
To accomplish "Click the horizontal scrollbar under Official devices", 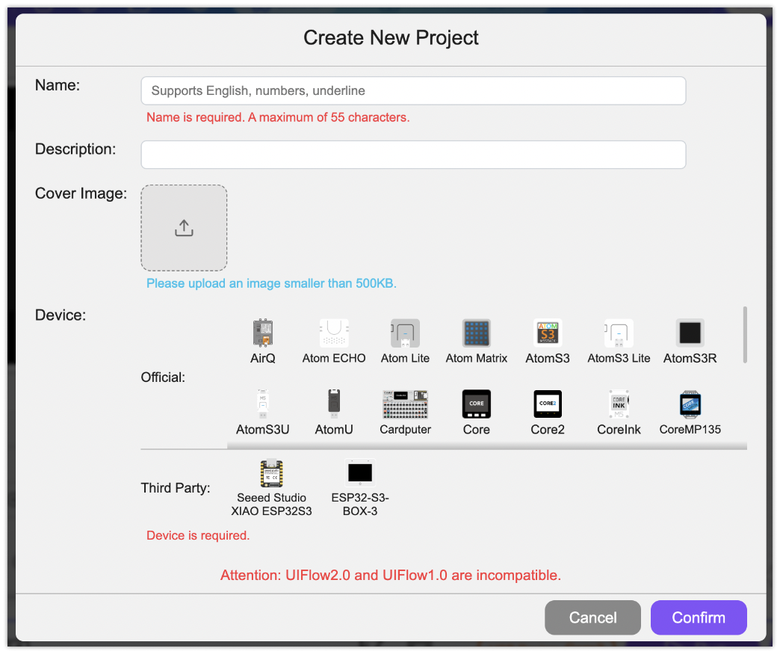I will (487, 446).
